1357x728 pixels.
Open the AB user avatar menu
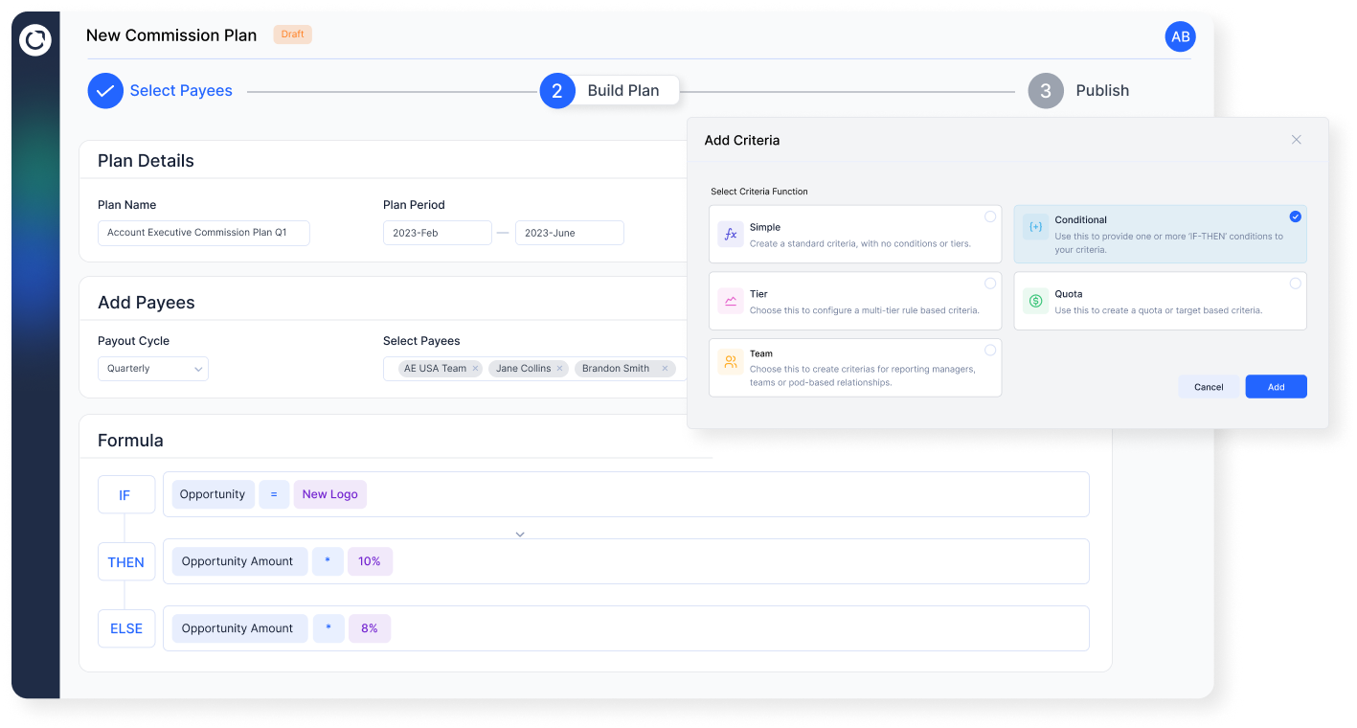[1180, 36]
